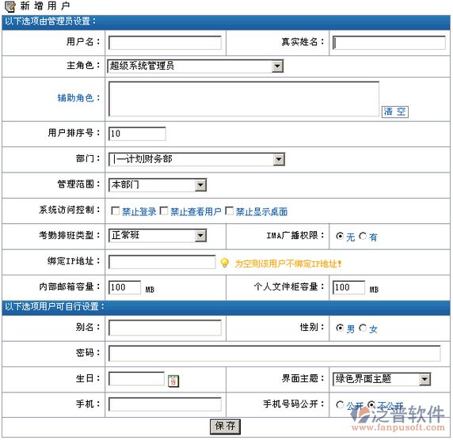Click the header 以下选项由管理员设置
This screenshot has width=453, height=440.
[x=50, y=21]
